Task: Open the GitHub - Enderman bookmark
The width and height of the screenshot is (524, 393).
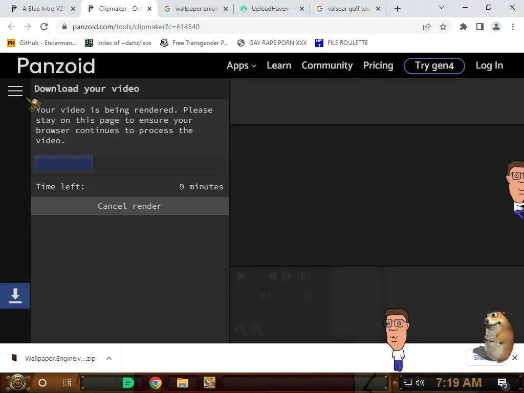Action: click(42, 43)
